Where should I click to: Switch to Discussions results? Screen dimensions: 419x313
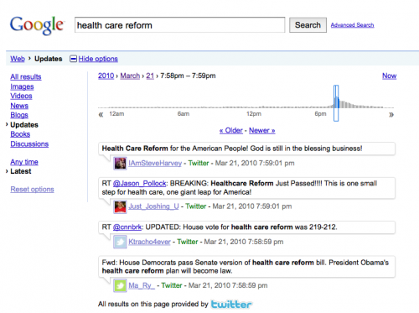click(x=29, y=143)
